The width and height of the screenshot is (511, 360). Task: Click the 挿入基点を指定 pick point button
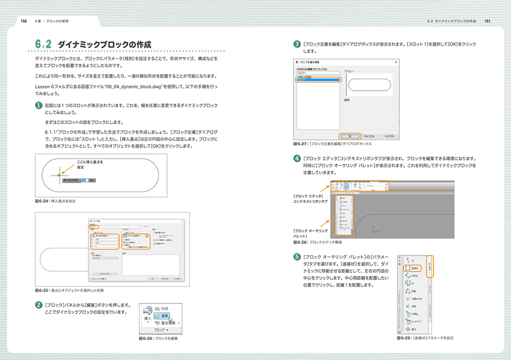coord(94,236)
